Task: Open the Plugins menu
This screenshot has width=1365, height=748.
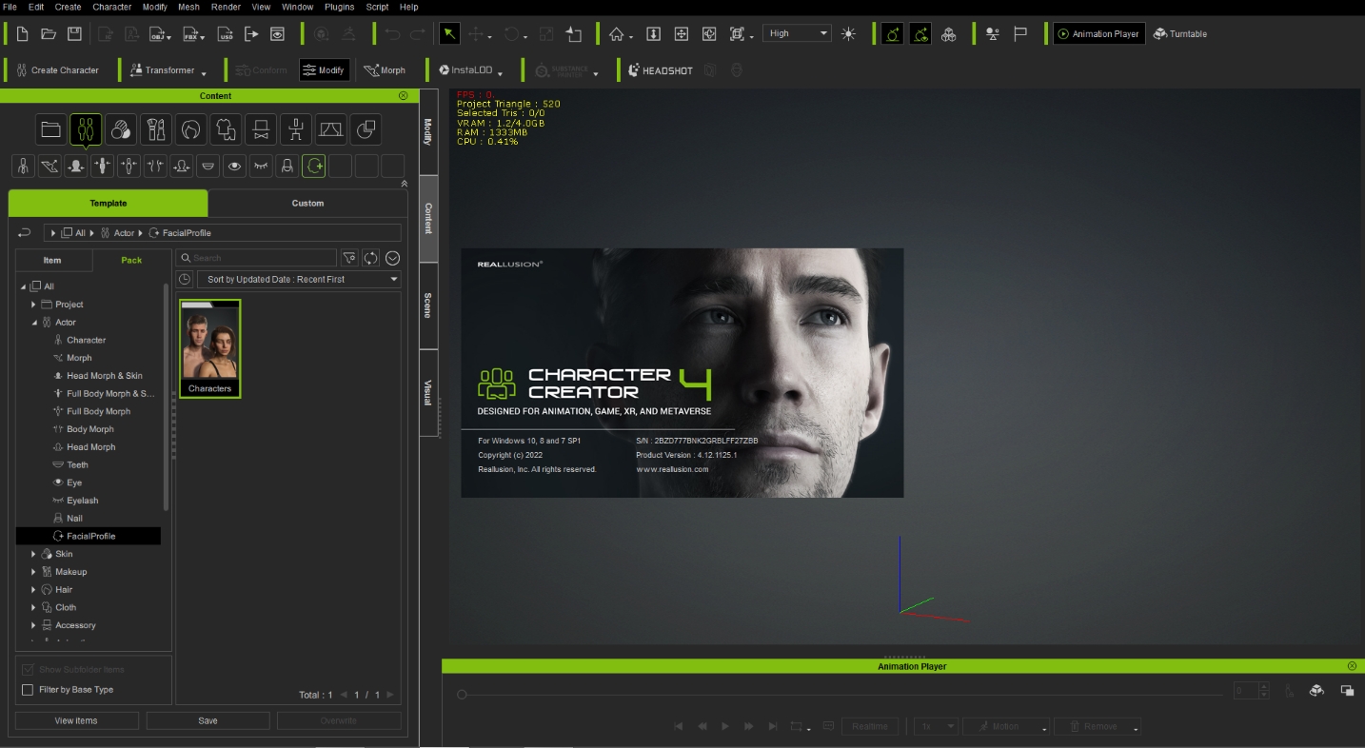Action: click(x=339, y=7)
